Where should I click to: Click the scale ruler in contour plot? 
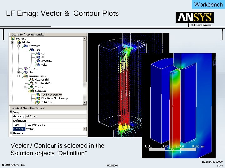[x=172, y=149]
